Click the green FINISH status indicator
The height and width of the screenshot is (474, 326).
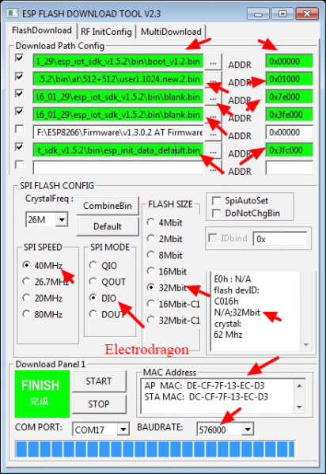click(x=42, y=394)
